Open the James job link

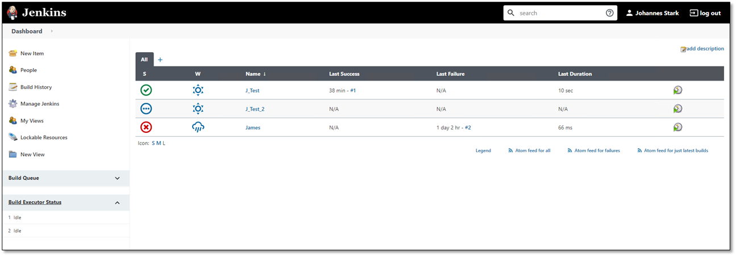(253, 128)
